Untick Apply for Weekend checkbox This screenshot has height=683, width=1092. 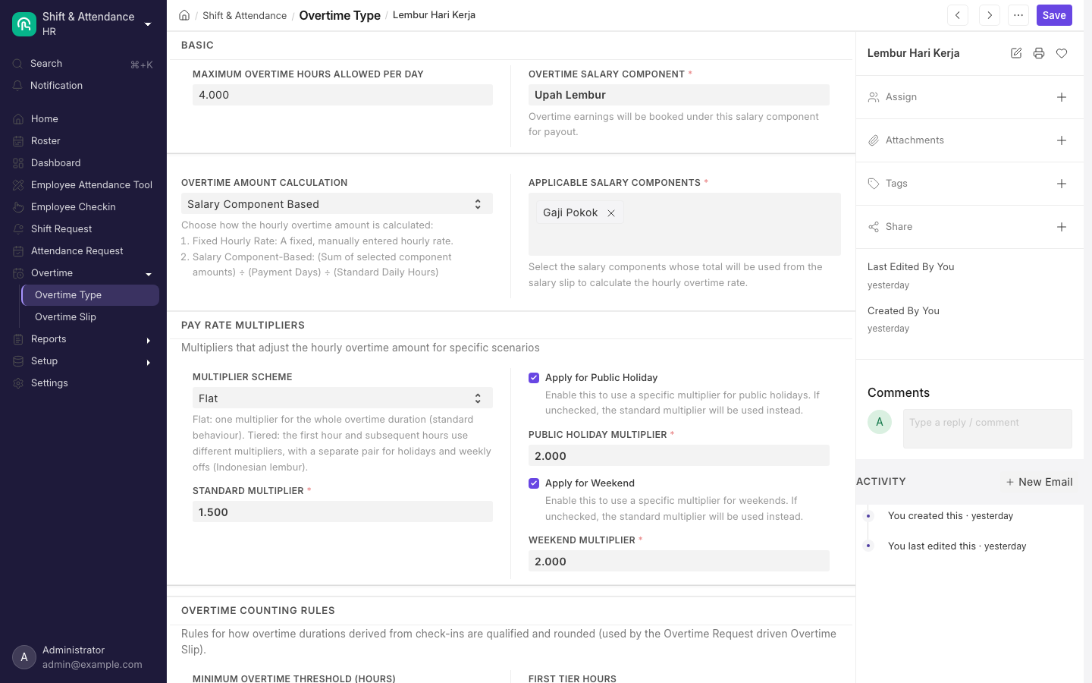[534, 483]
